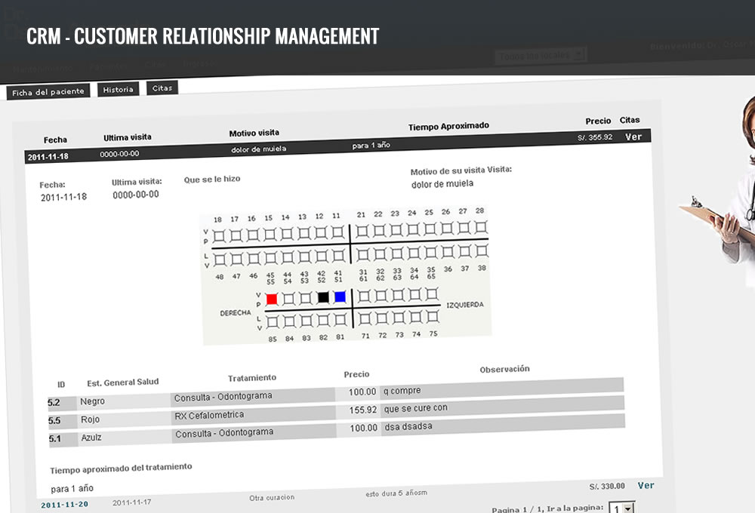Screen dimensions: 755x513
Task: Click the blue-filled tooth 51 square
Action: tap(340, 297)
